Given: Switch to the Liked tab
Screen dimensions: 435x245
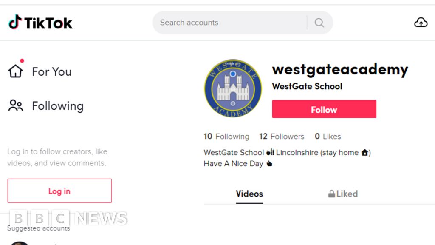Looking at the screenshot, I should pos(343,194).
